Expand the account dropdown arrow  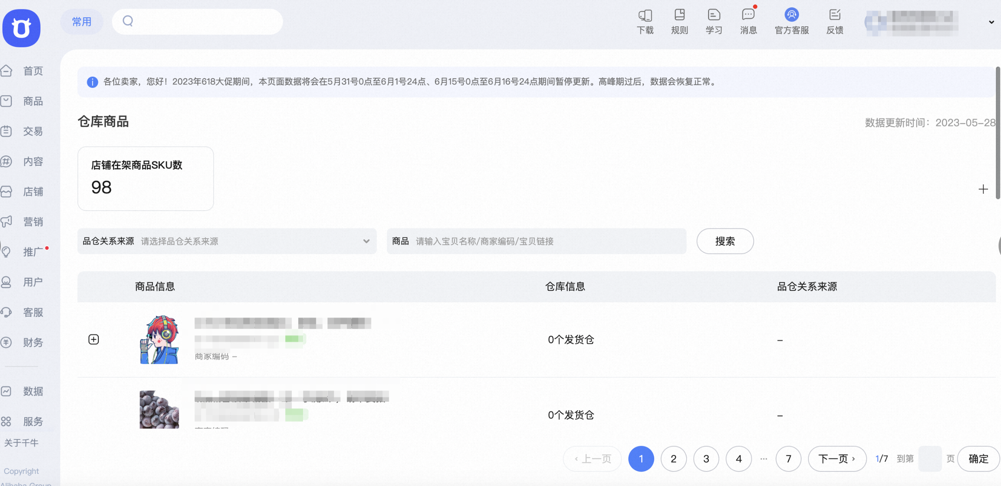click(991, 22)
